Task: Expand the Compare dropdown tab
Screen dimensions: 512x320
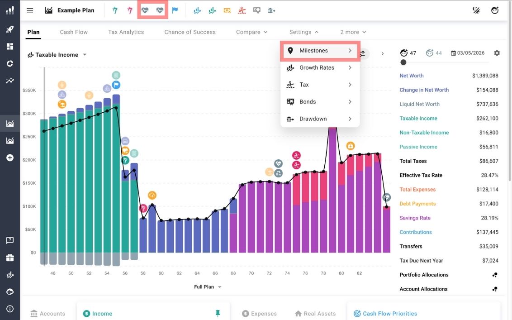Action: point(251,32)
